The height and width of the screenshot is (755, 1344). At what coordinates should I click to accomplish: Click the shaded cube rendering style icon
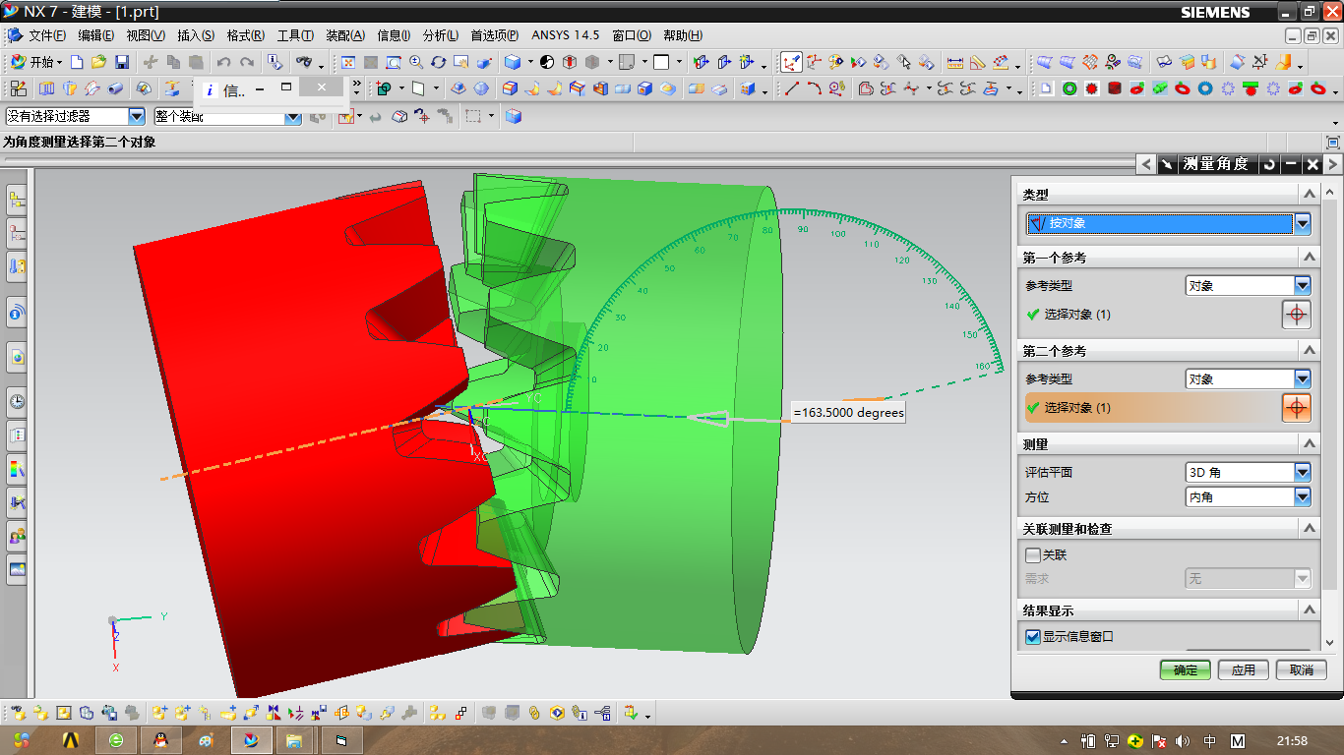513,62
